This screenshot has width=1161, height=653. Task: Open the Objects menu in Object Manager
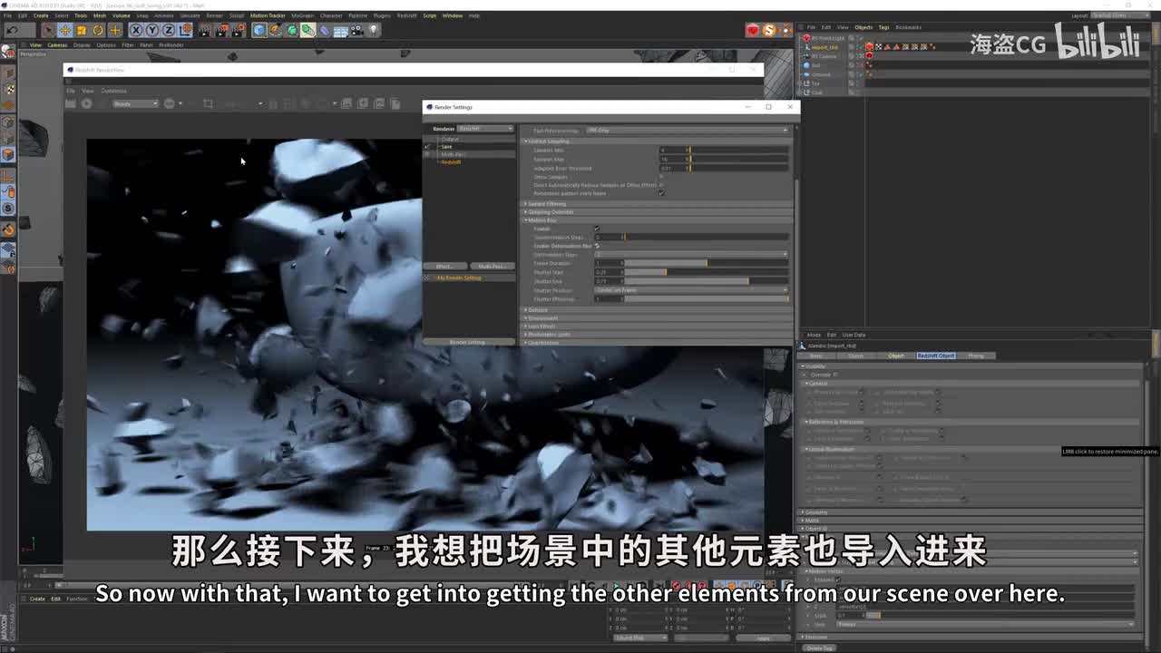tap(863, 27)
